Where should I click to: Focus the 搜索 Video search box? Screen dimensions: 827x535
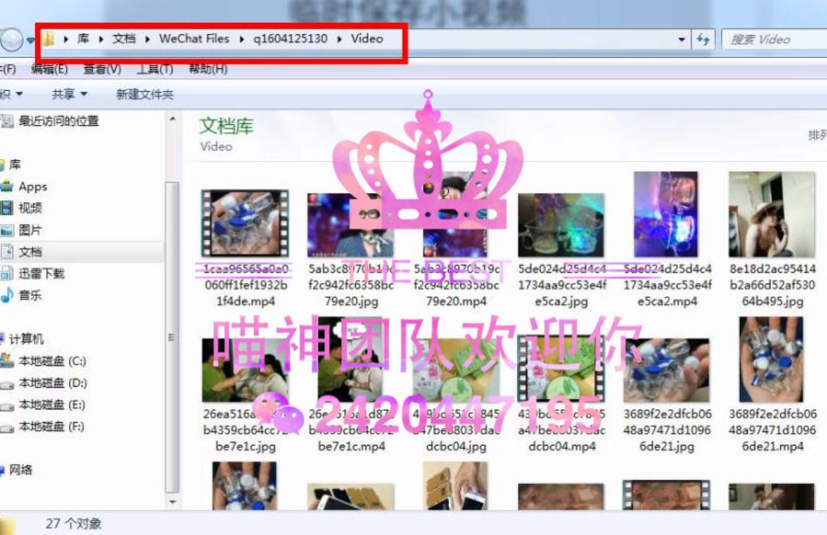[774, 40]
